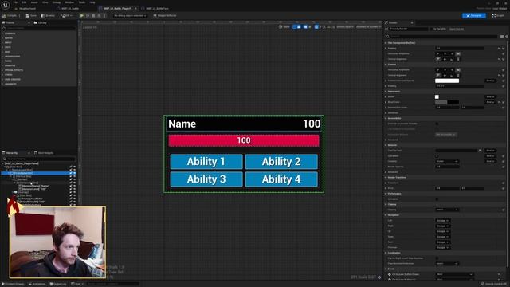The image size is (510, 287).
Task: Click the Hierarchy search field
Action: 39,159
